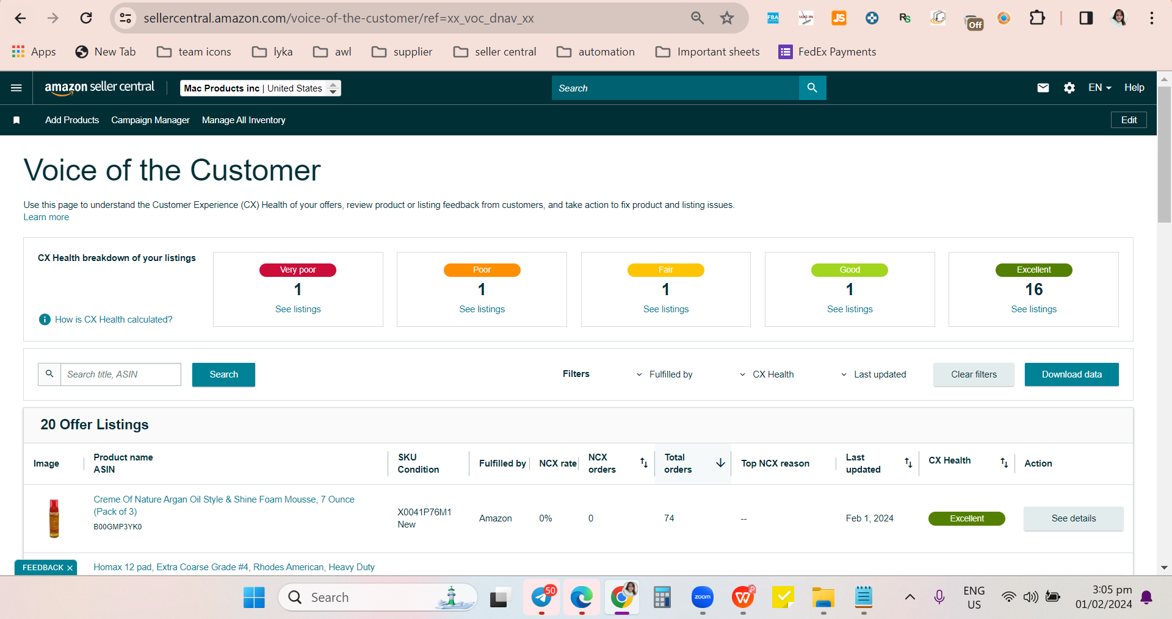
Task: See listings under Poor
Action: tap(482, 309)
